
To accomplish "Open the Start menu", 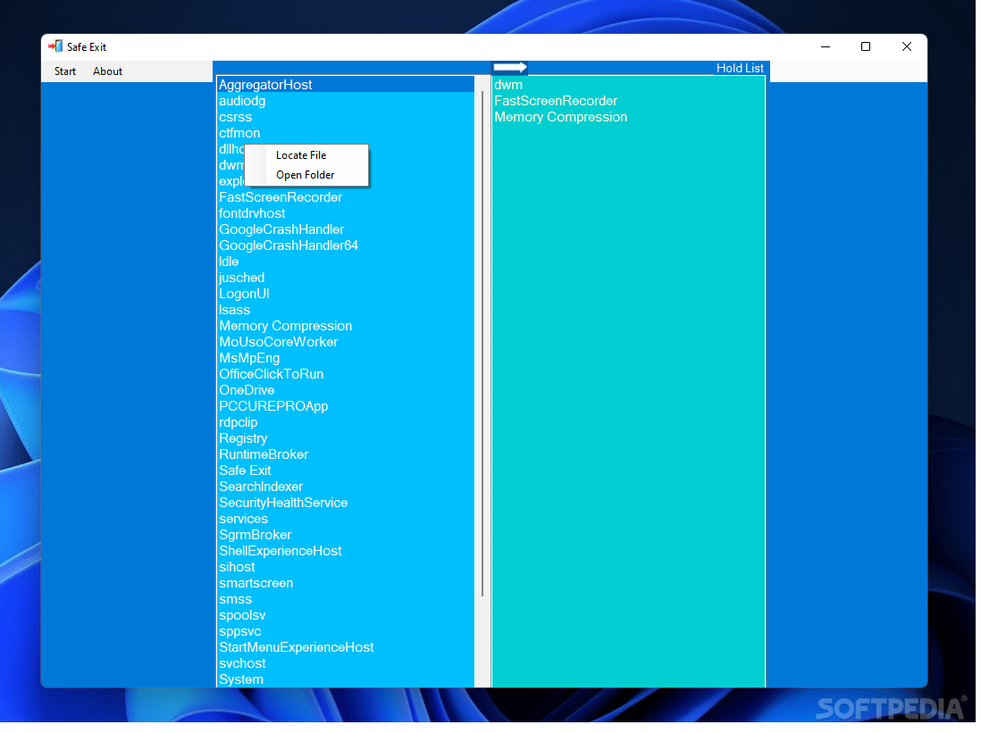I will pyautogui.click(x=65, y=71).
